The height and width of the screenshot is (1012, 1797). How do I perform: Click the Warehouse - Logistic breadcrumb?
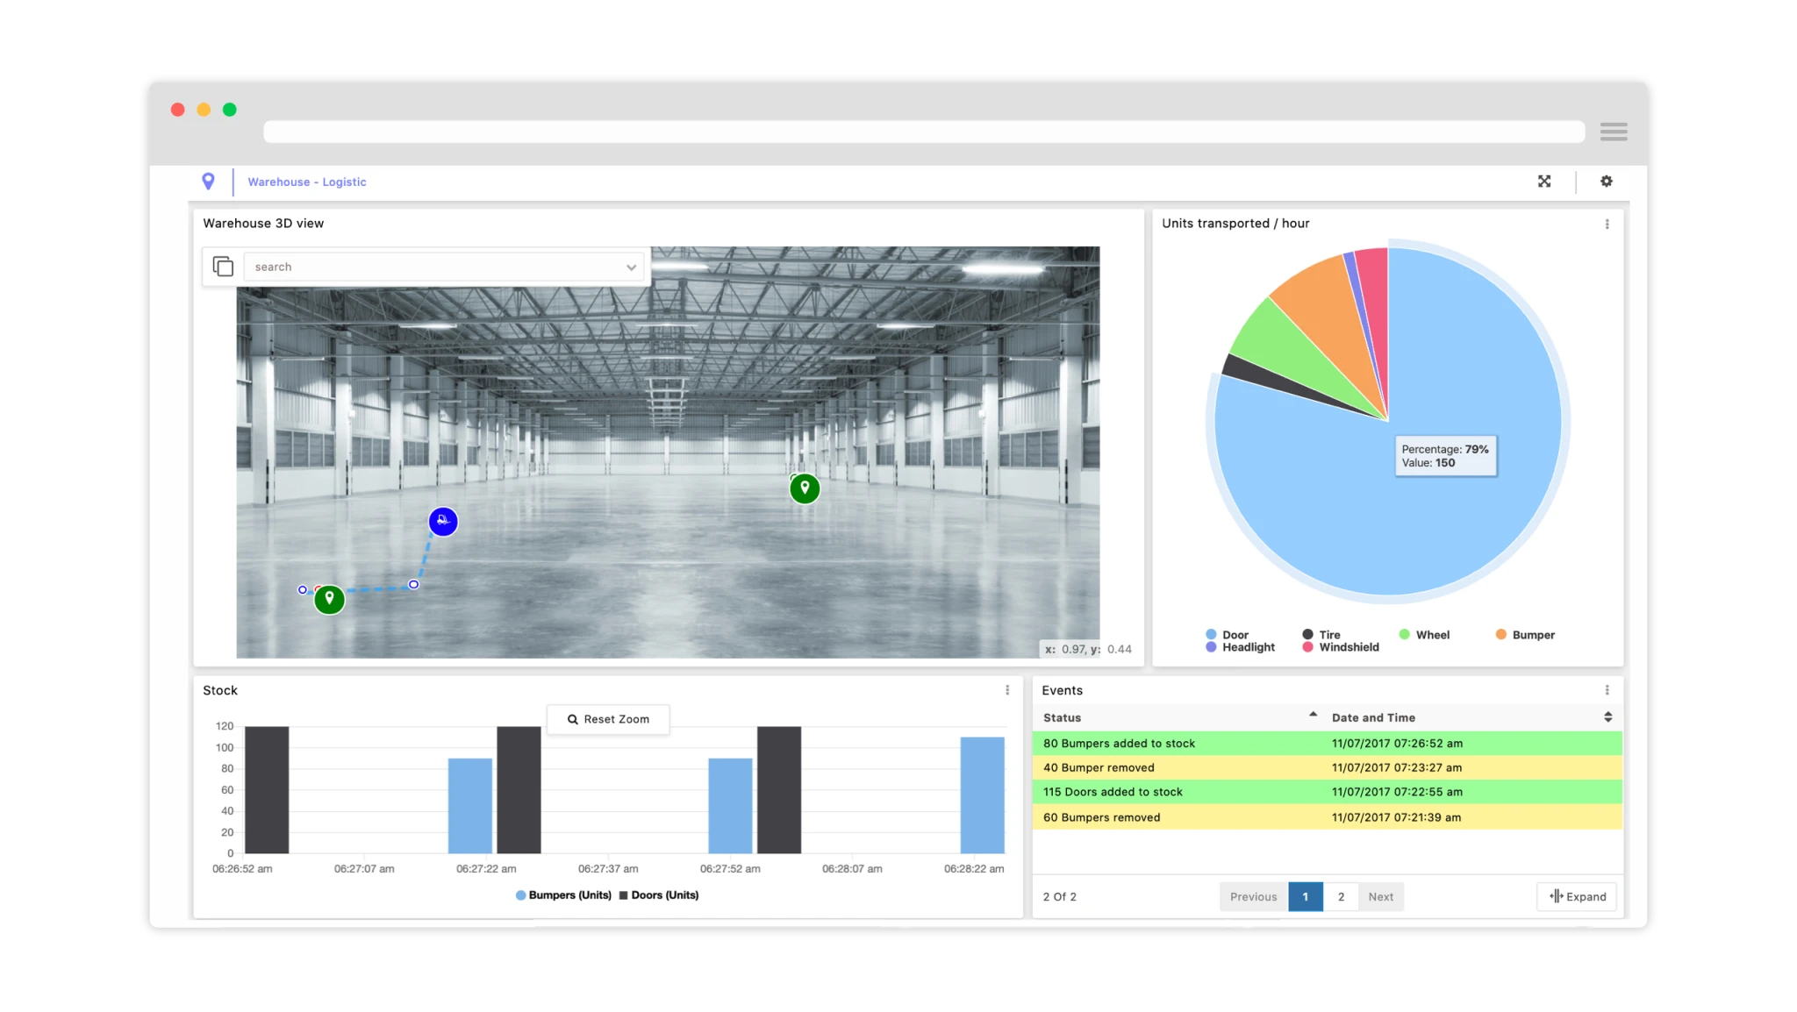point(306,182)
